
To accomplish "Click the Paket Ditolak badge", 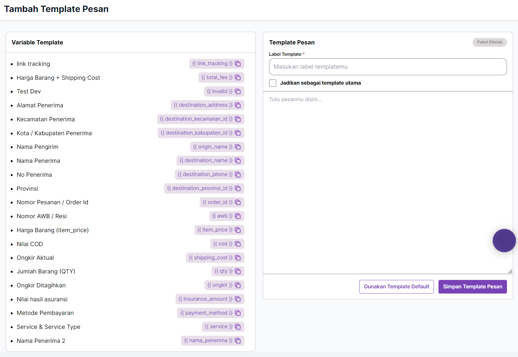I will click(x=489, y=42).
